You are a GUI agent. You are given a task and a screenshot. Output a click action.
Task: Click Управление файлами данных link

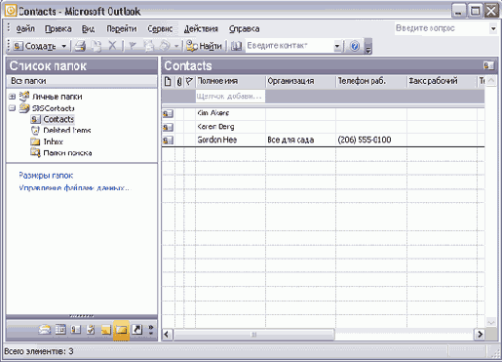(x=74, y=187)
